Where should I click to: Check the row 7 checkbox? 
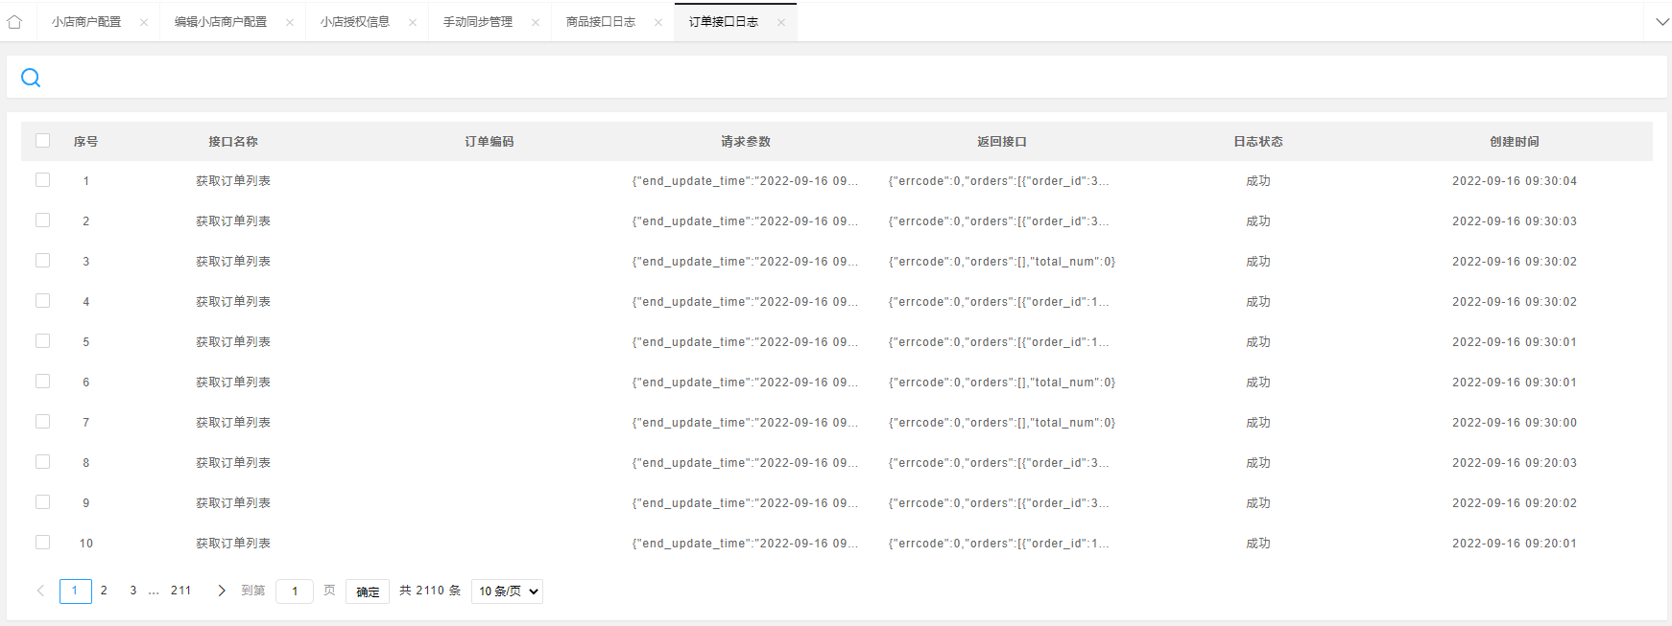[x=42, y=421]
